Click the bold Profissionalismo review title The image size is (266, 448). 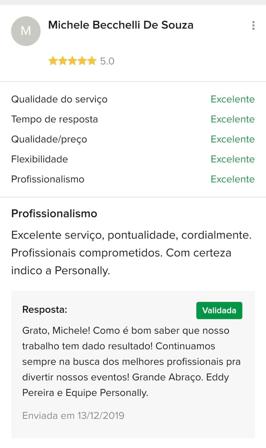tap(54, 214)
